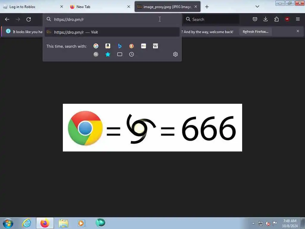Open the Downloads panel

pos(265,19)
